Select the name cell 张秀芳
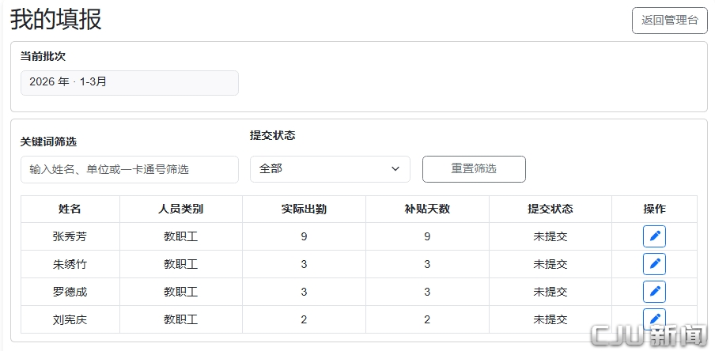 point(70,236)
